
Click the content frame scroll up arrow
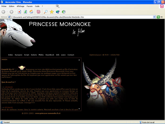[x=79, y=60]
